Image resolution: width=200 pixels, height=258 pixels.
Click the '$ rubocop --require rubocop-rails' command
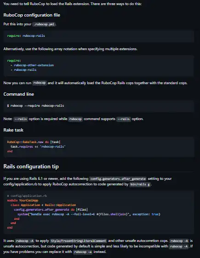[x=35, y=106]
